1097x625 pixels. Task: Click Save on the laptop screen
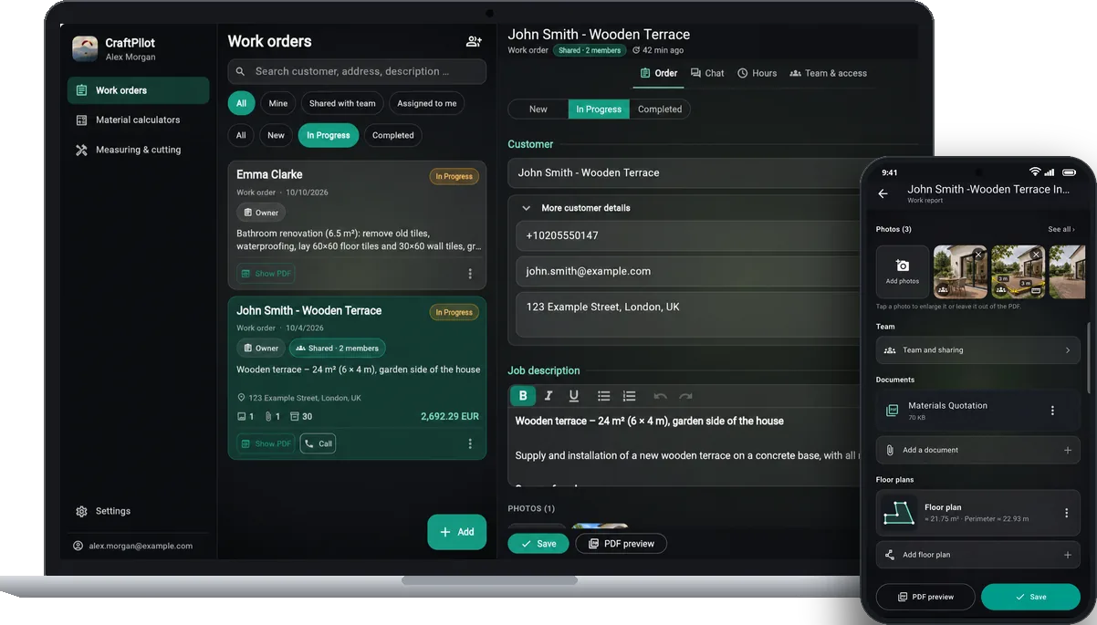click(538, 543)
